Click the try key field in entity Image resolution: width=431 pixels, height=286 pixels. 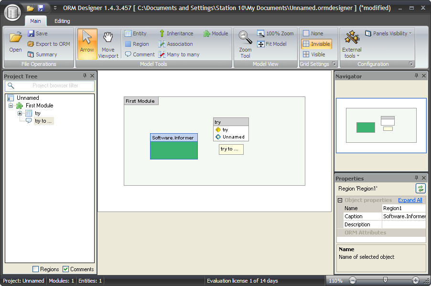[225, 130]
